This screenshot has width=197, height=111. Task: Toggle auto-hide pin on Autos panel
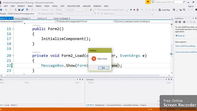coord(80,80)
